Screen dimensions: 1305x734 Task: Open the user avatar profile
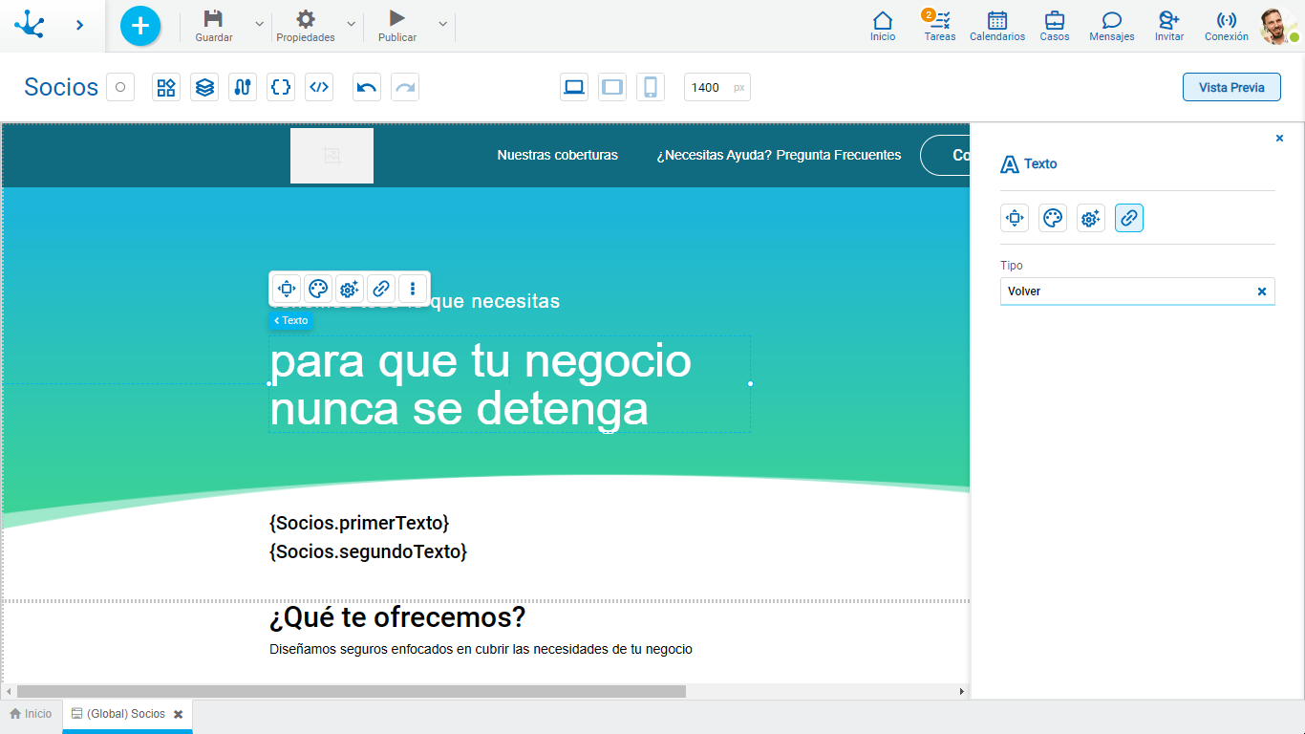point(1277,26)
